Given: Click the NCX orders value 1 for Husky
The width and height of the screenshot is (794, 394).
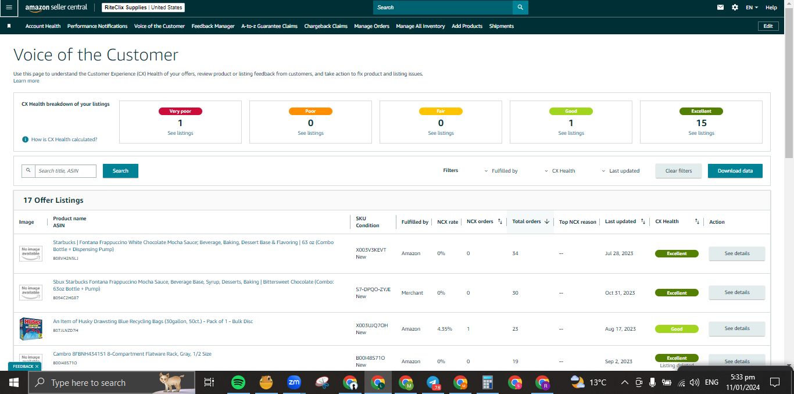Looking at the screenshot, I should point(468,329).
